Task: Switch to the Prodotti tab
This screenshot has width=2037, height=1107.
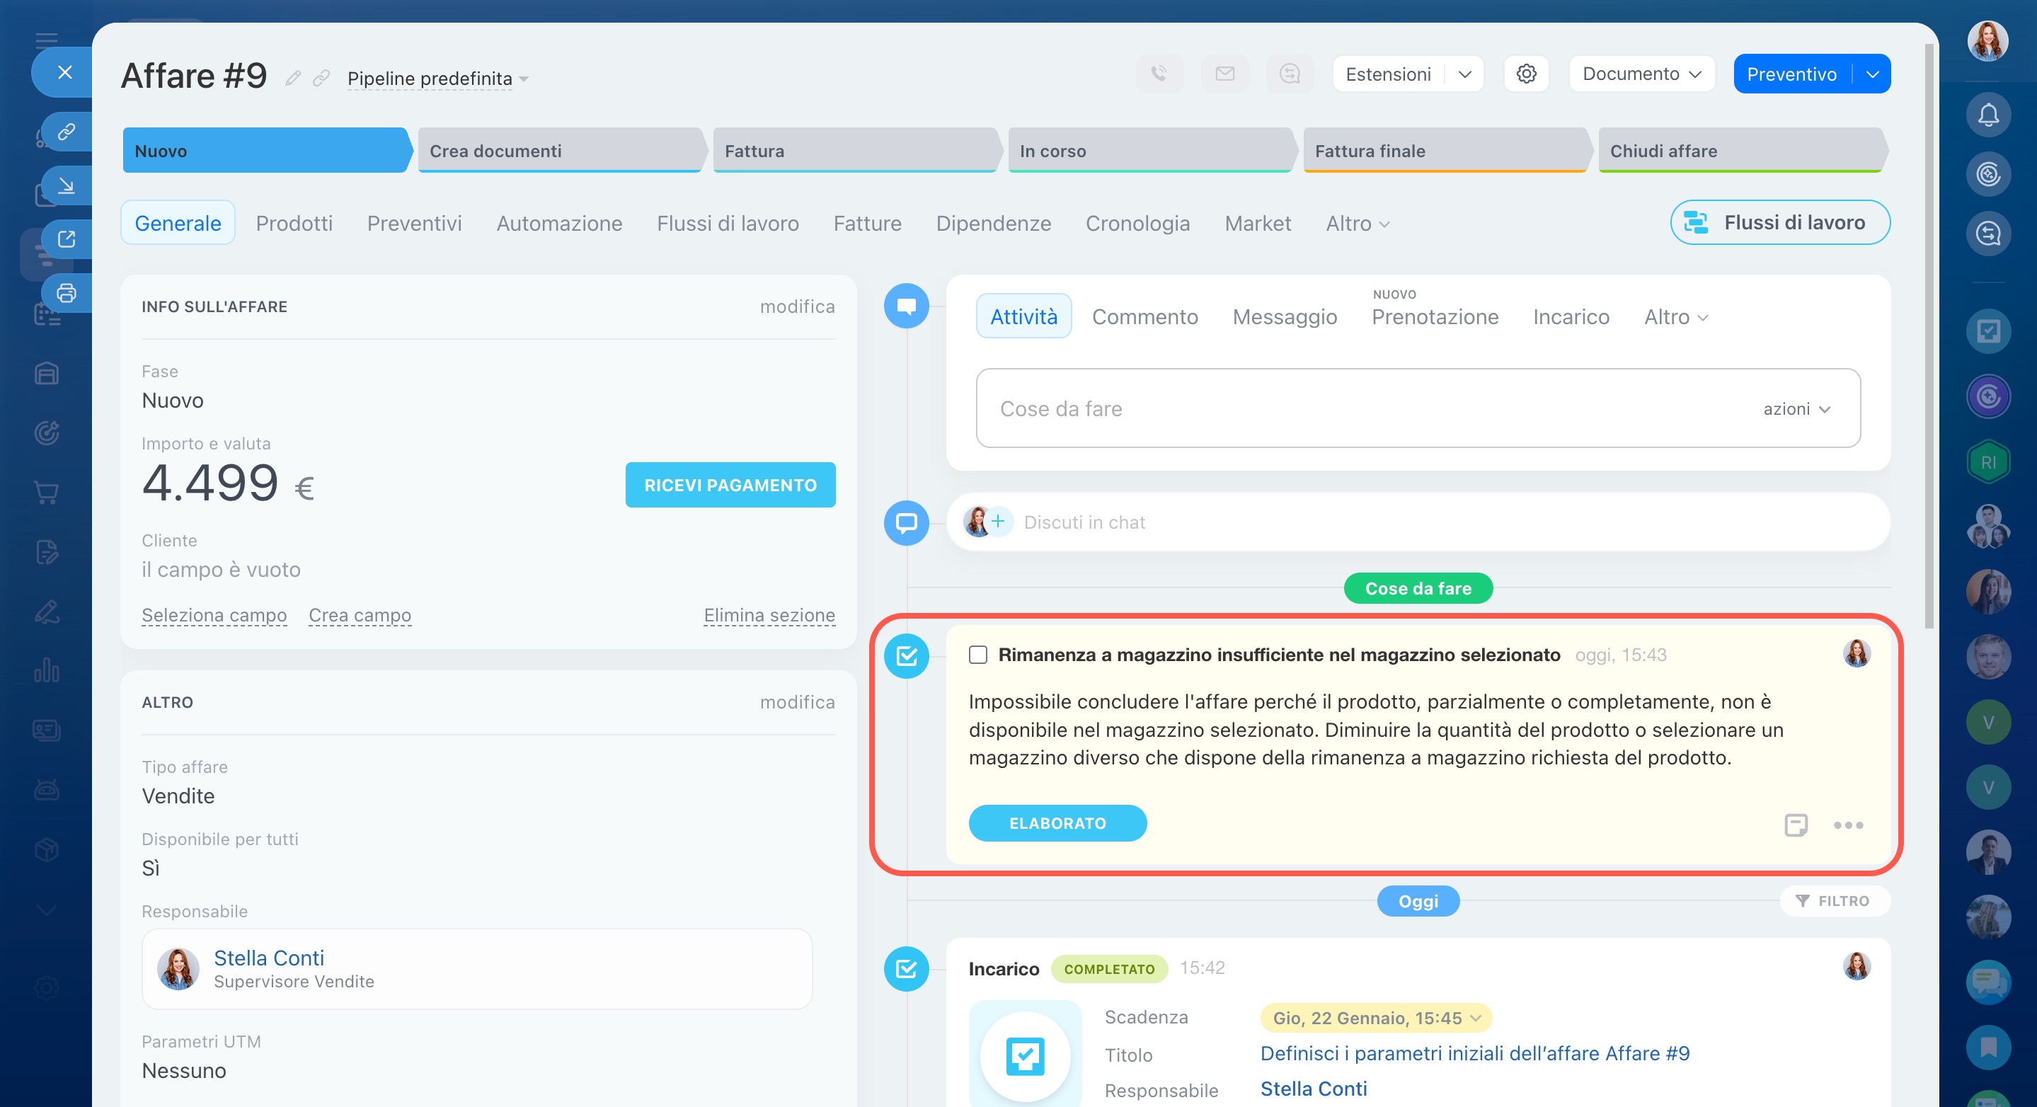Action: [294, 223]
